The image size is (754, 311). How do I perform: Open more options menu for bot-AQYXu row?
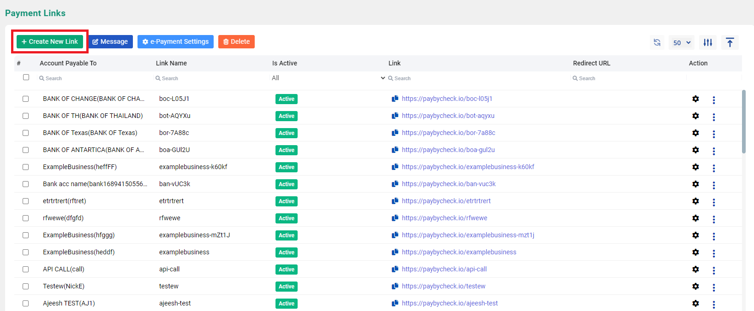(x=714, y=117)
